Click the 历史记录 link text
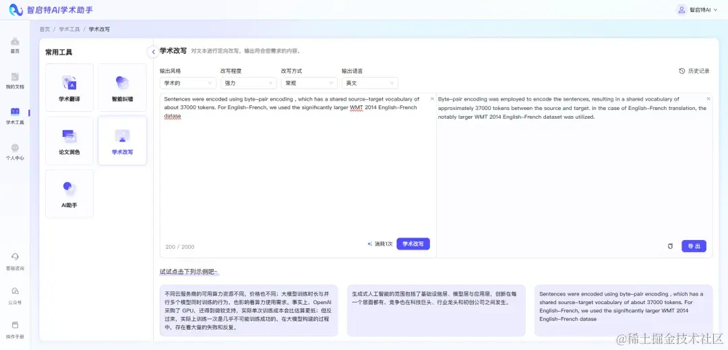The image size is (728, 350). coord(699,71)
